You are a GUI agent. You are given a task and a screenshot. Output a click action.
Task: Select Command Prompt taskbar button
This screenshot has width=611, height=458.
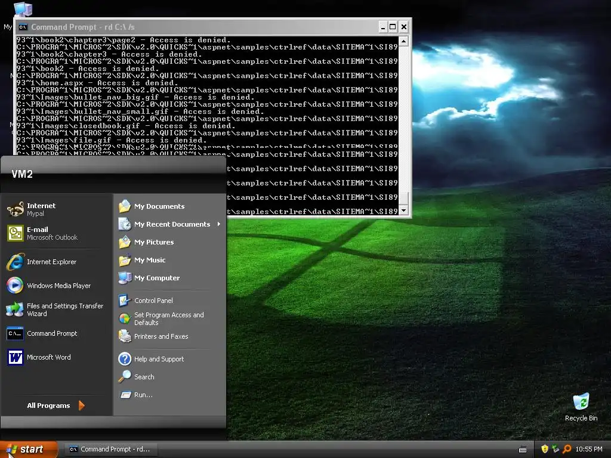pyautogui.click(x=110, y=449)
